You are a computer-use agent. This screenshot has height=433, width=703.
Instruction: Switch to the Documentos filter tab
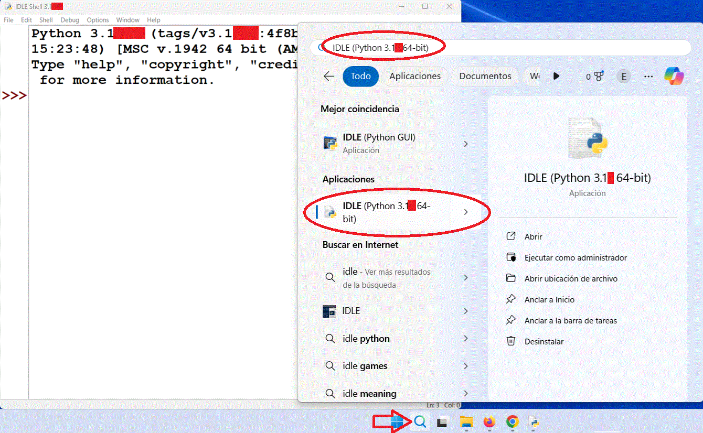485,76
